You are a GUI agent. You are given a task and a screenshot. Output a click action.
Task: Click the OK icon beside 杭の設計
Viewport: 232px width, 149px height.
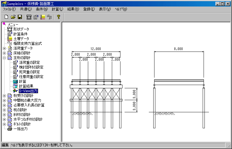click(10, 110)
